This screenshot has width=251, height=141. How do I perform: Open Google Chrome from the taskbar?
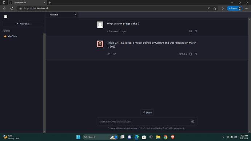point(166,137)
